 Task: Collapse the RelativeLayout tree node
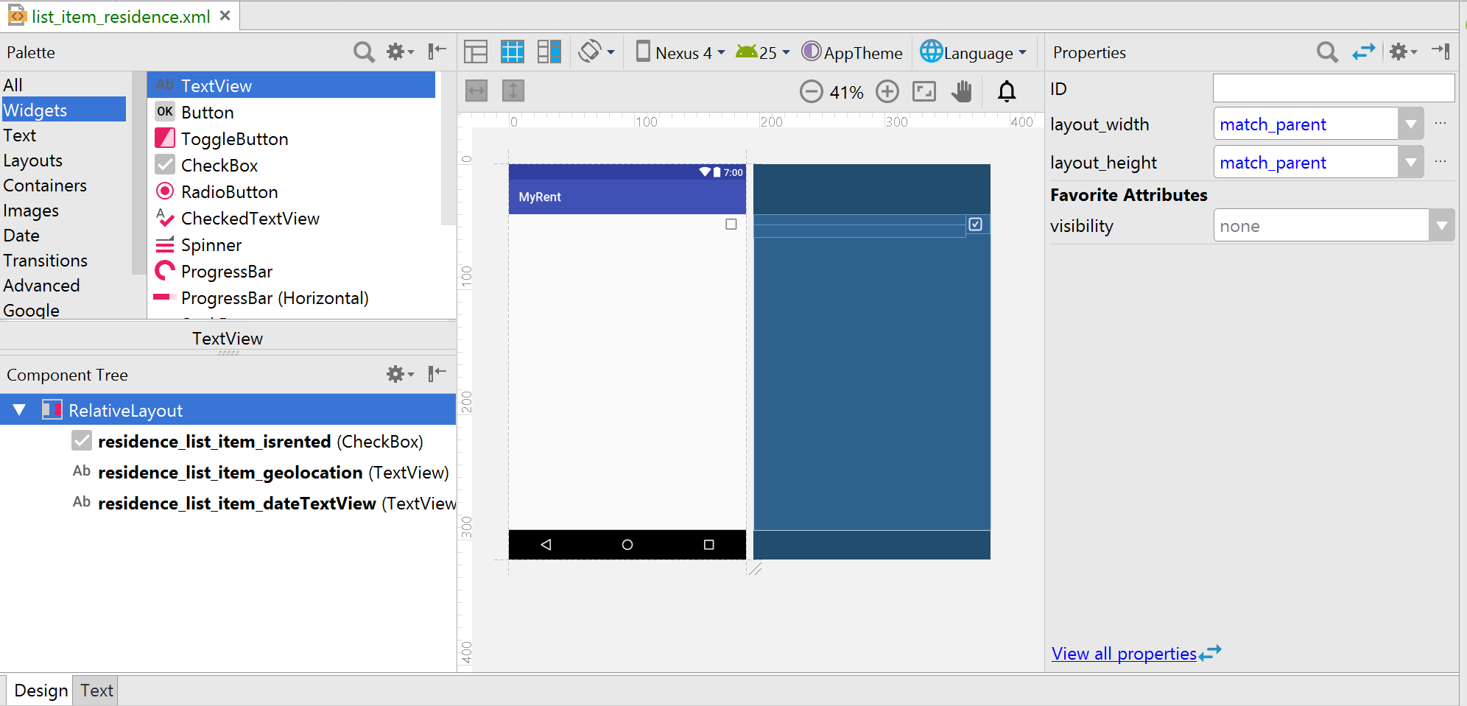20,410
